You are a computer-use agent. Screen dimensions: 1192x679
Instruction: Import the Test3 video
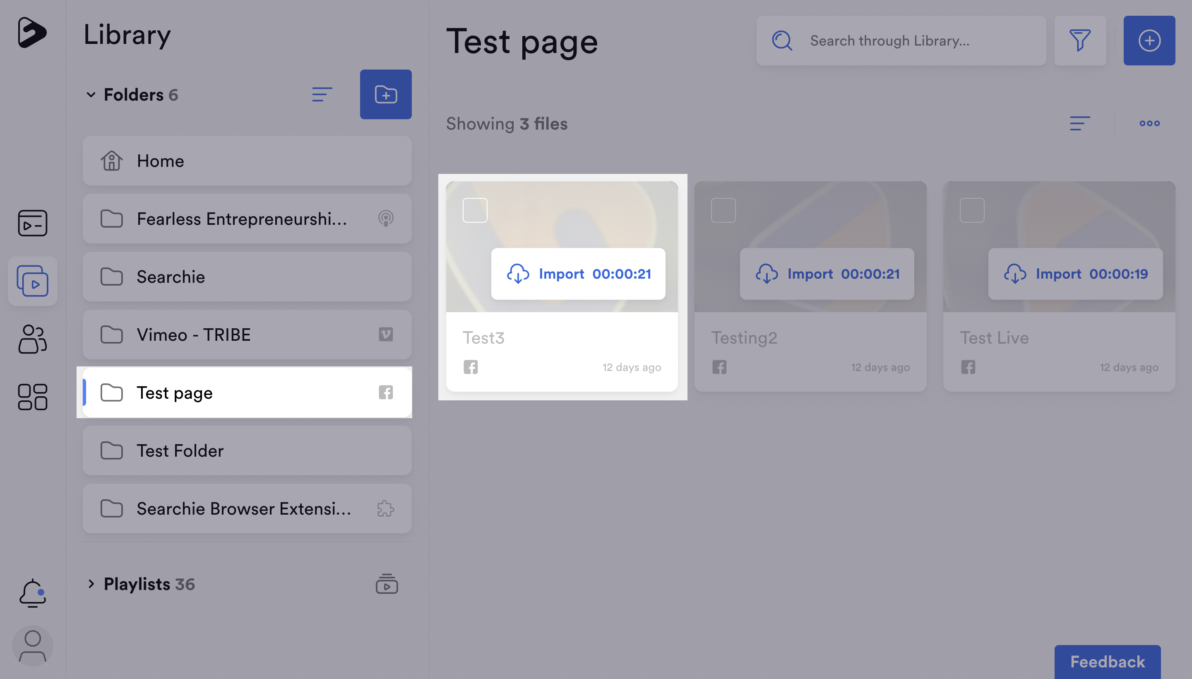[578, 274]
